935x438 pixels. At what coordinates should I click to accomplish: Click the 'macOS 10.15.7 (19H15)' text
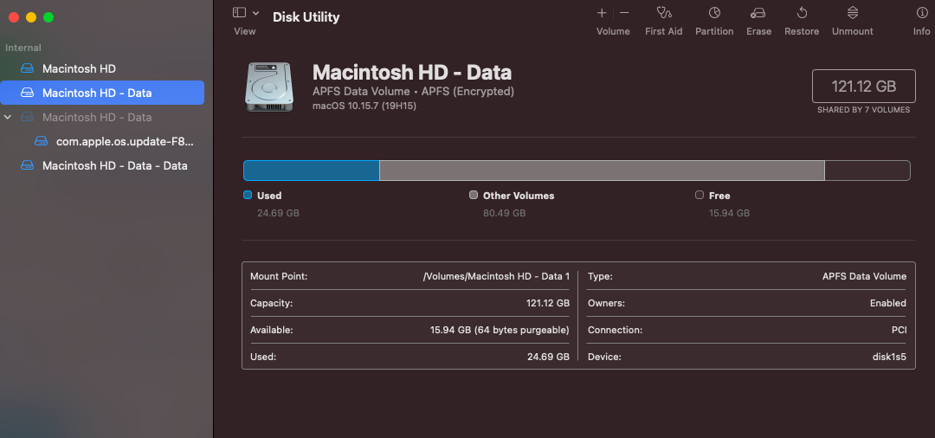[364, 106]
